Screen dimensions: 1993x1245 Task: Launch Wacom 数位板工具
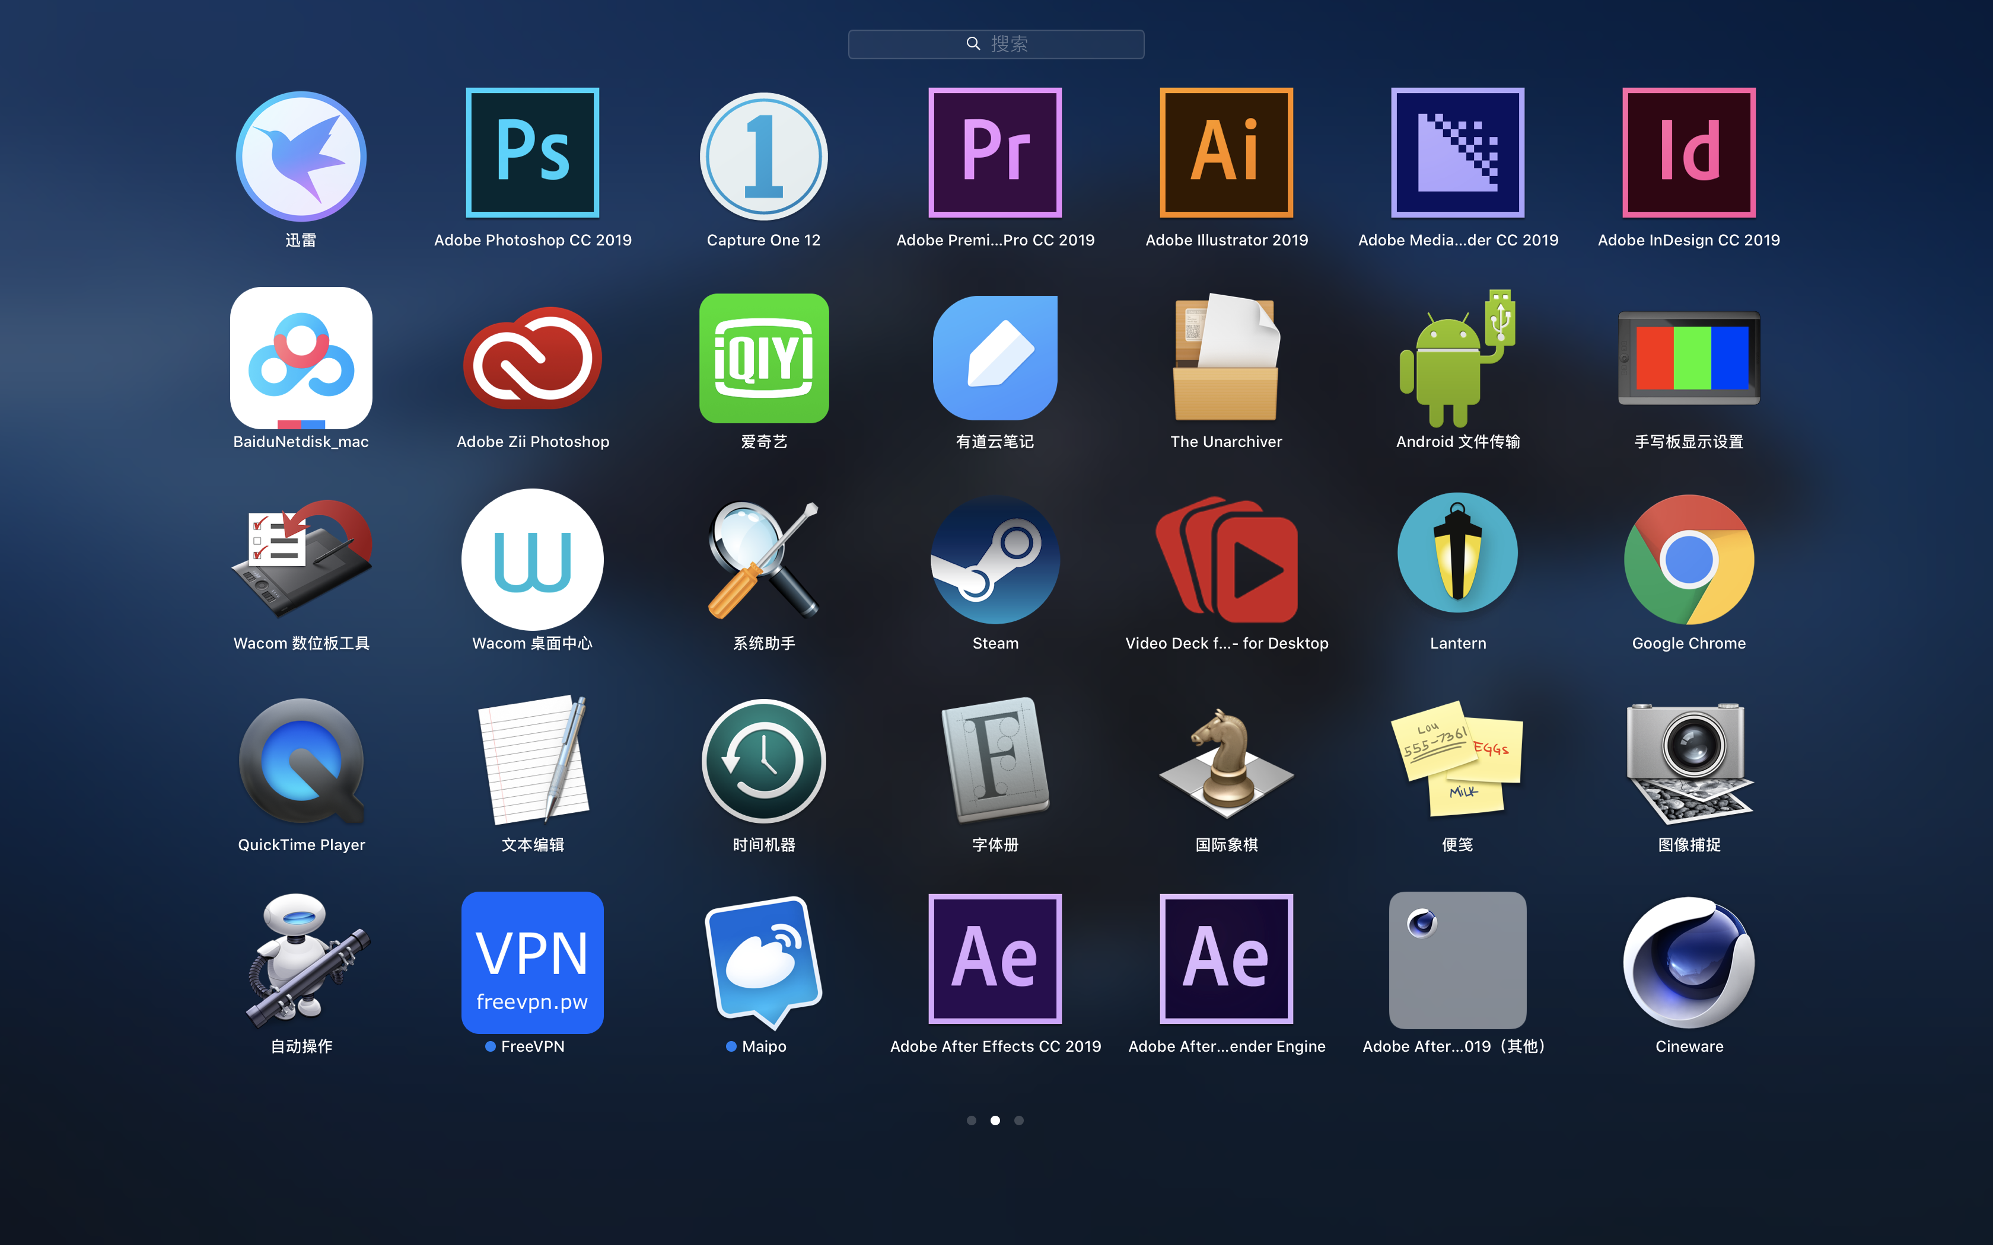pos(301,559)
